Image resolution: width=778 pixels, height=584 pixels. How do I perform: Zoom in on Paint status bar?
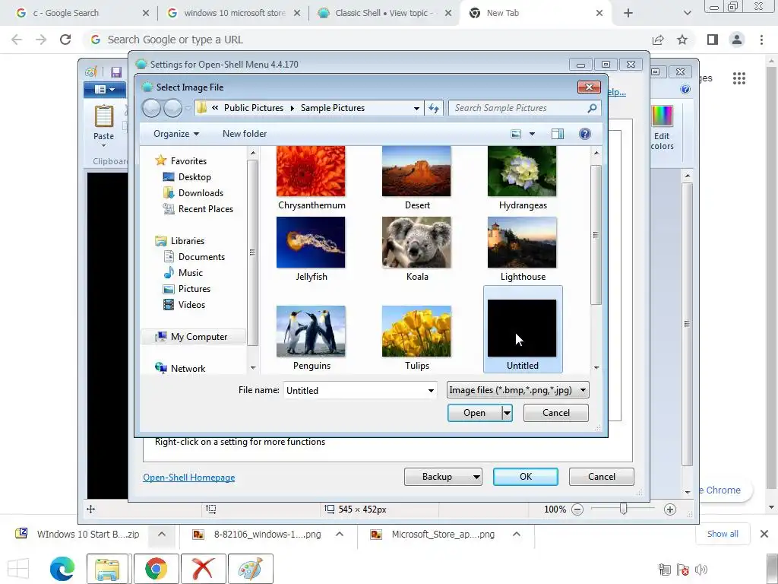[x=670, y=509]
